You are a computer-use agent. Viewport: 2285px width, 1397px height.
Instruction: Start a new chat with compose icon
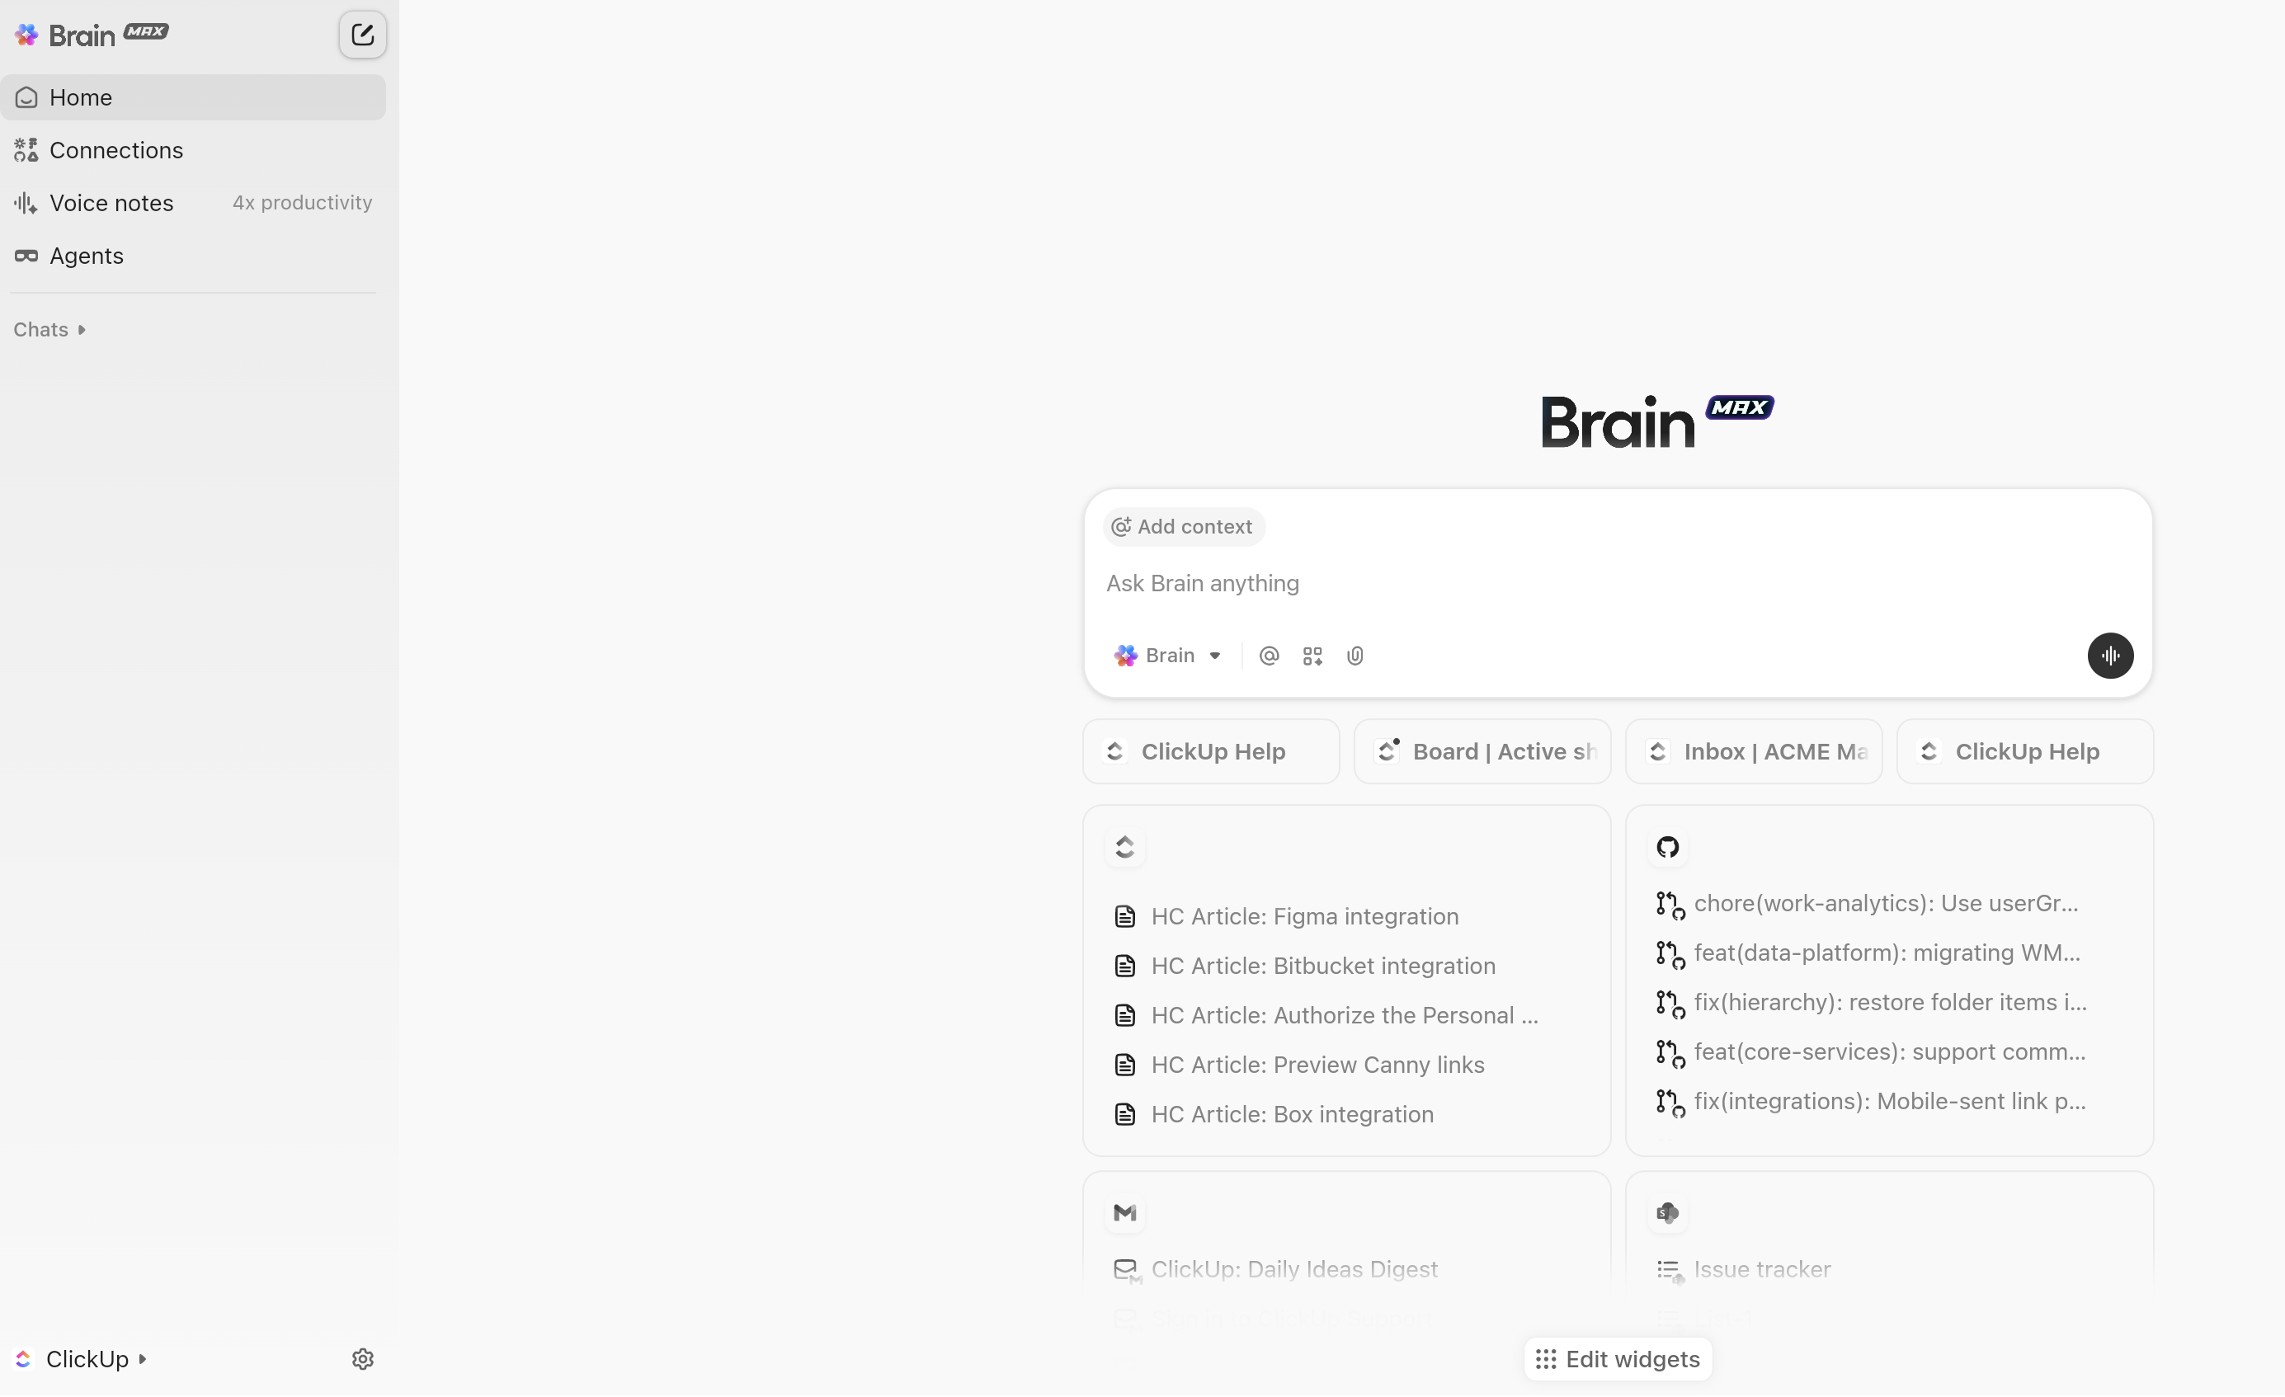[x=363, y=35]
